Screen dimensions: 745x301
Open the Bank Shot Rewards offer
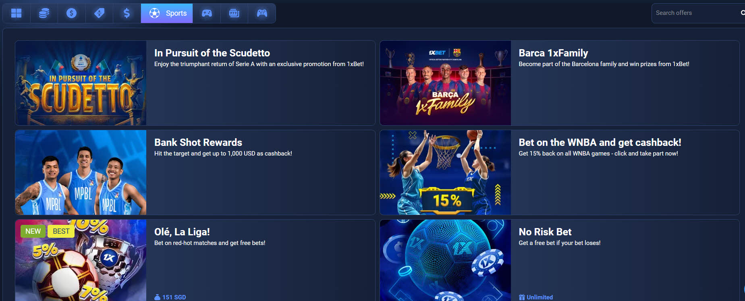pyautogui.click(x=198, y=142)
